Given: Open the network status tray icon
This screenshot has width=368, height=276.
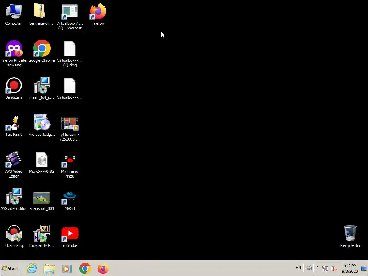Looking at the screenshot, I should tap(325, 268).
